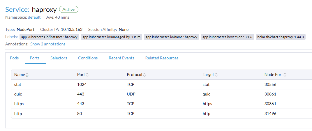Sort table by Name column arrow icon
Viewport: 312px width, 131px height.
[27, 75]
